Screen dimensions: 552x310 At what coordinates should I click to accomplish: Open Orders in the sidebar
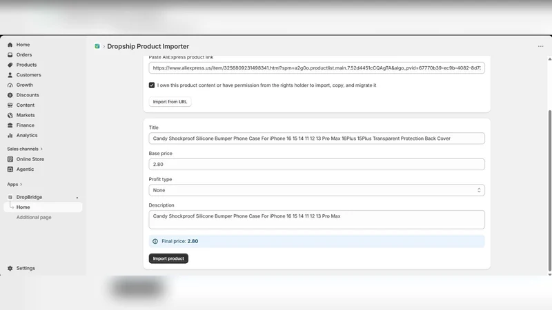click(x=24, y=55)
